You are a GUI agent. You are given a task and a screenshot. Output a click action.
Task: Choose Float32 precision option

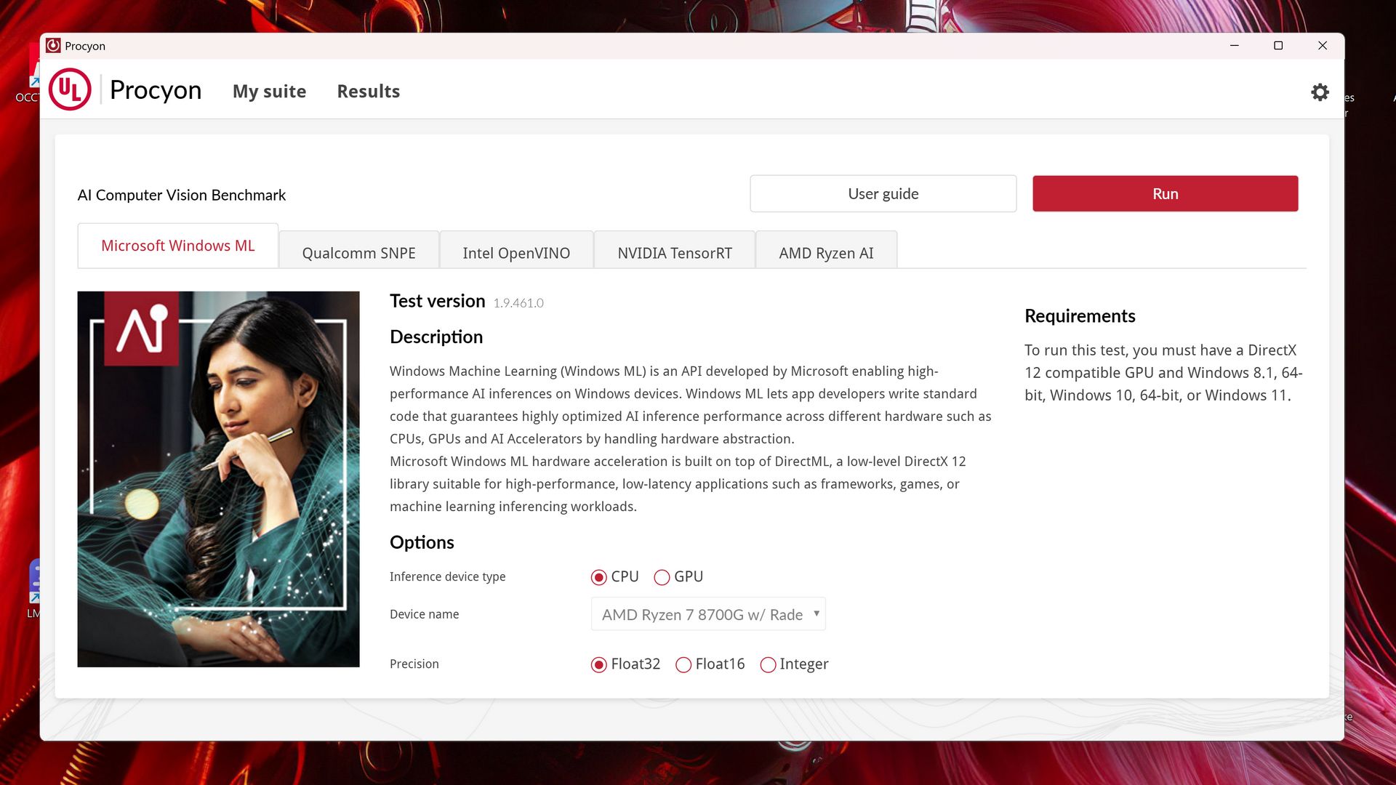pos(599,664)
